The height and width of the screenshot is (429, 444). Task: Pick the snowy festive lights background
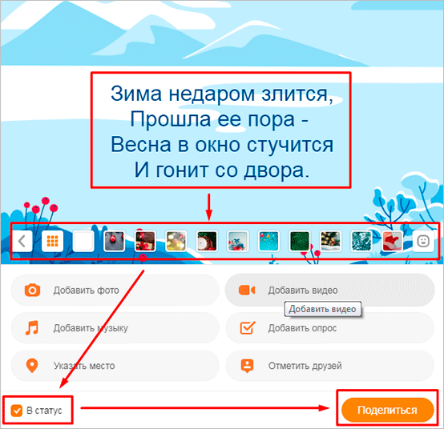click(x=330, y=241)
